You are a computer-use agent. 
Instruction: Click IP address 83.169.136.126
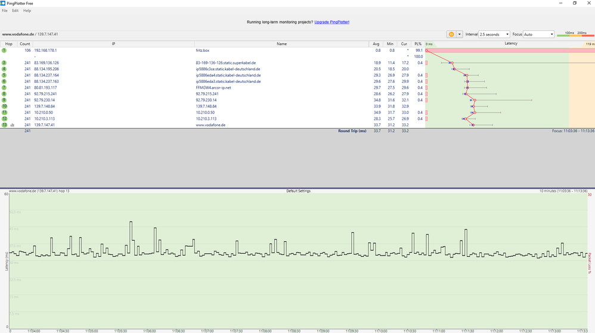pyautogui.click(x=47, y=63)
